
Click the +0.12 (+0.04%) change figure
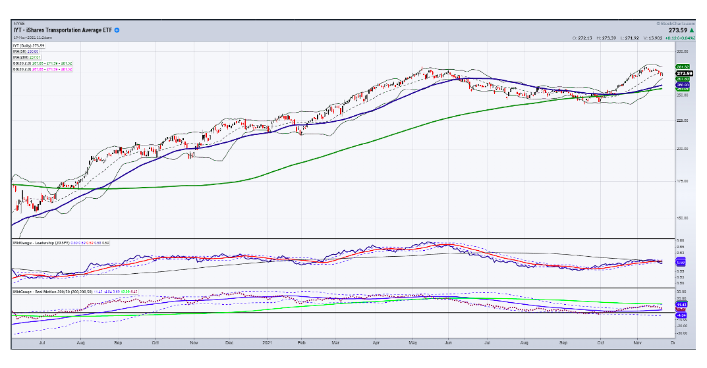680,38
